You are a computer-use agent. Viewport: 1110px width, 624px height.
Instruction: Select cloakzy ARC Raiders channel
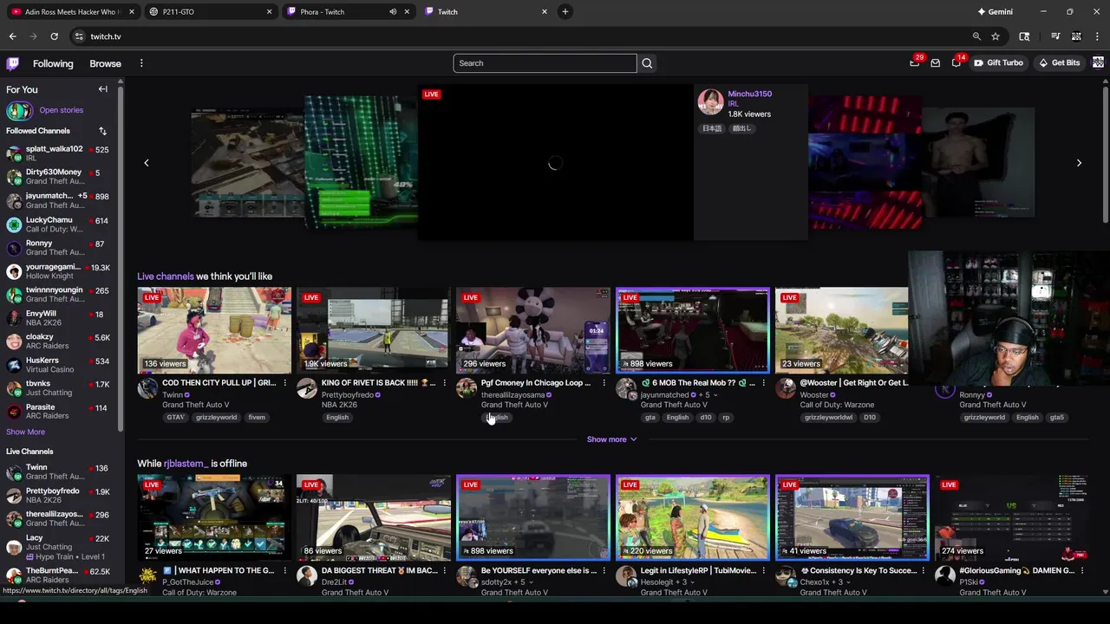[59, 341]
